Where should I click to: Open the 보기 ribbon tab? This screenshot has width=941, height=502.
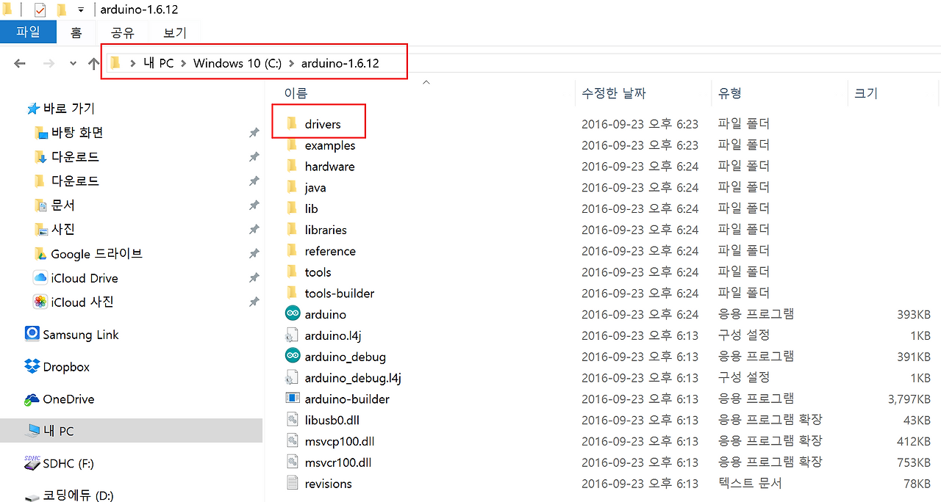tap(175, 32)
